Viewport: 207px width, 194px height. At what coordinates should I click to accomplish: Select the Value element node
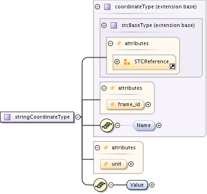[x=137, y=185]
